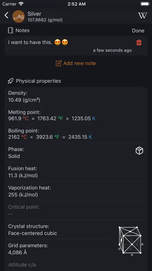The height and width of the screenshot is (271, 152).
Task: Open the Wikipedia page for Silver
Action: pyautogui.click(x=143, y=16)
